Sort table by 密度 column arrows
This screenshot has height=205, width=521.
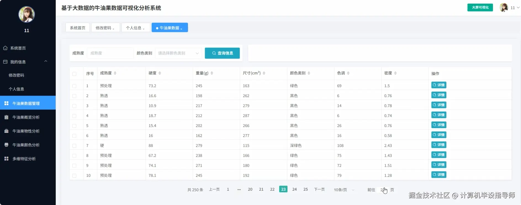point(395,73)
